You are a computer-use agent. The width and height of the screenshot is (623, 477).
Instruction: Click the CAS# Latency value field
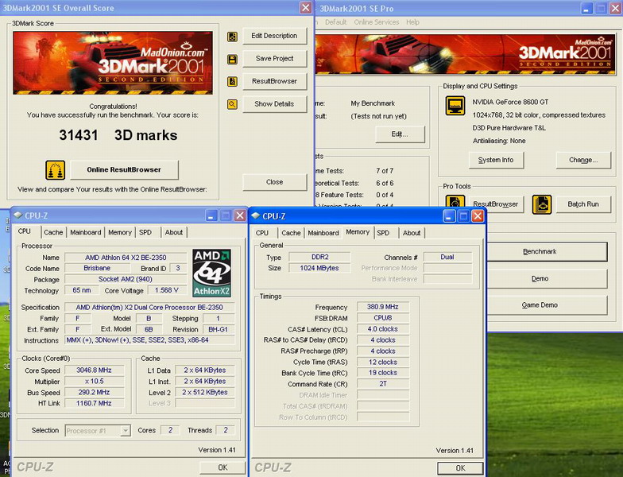point(383,329)
